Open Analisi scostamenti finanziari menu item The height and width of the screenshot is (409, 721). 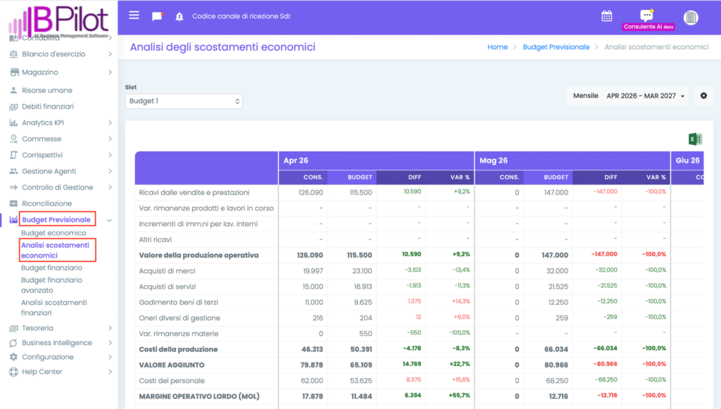pos(54,308)
